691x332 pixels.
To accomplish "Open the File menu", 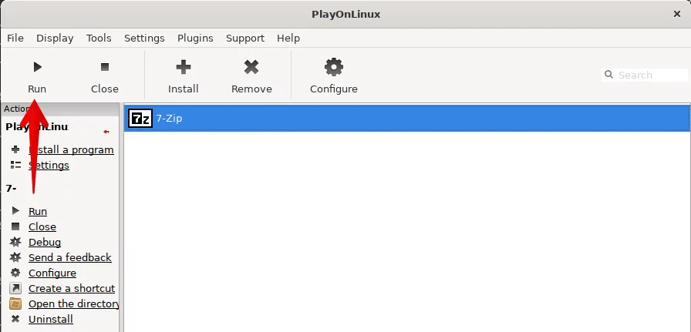I will [x=15, y=39].
